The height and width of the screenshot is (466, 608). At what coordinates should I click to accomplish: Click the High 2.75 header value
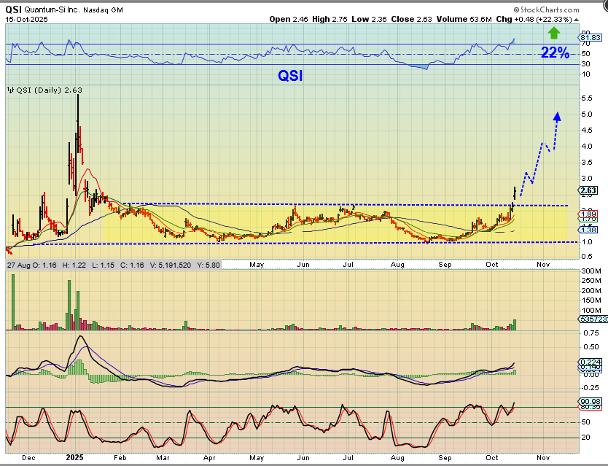point(330,19)
